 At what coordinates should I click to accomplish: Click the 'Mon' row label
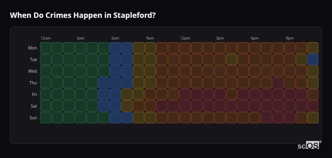(32, 48)
